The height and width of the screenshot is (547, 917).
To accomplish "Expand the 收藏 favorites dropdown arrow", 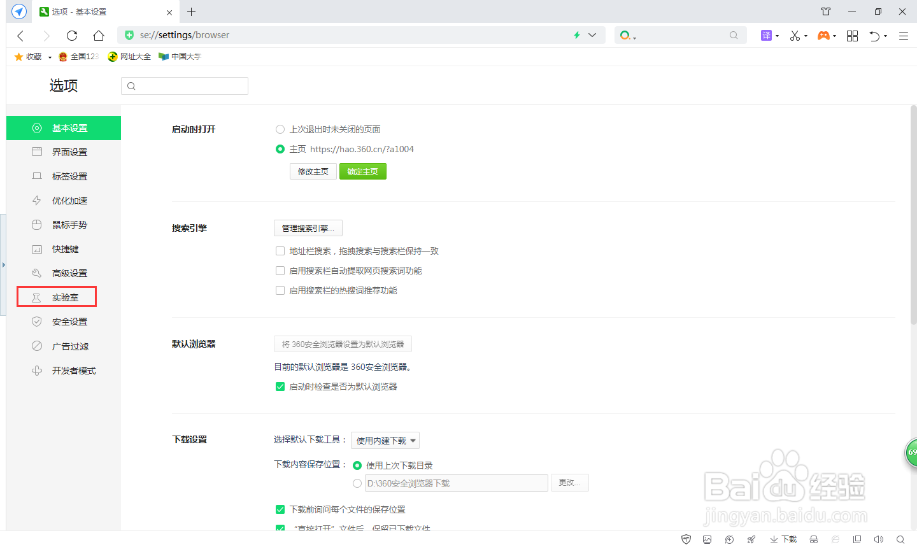I will (50, 57).
